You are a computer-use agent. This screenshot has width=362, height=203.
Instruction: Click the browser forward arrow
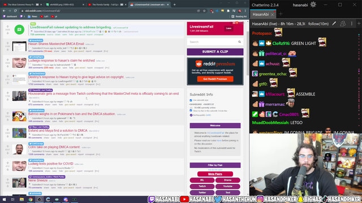10,11
